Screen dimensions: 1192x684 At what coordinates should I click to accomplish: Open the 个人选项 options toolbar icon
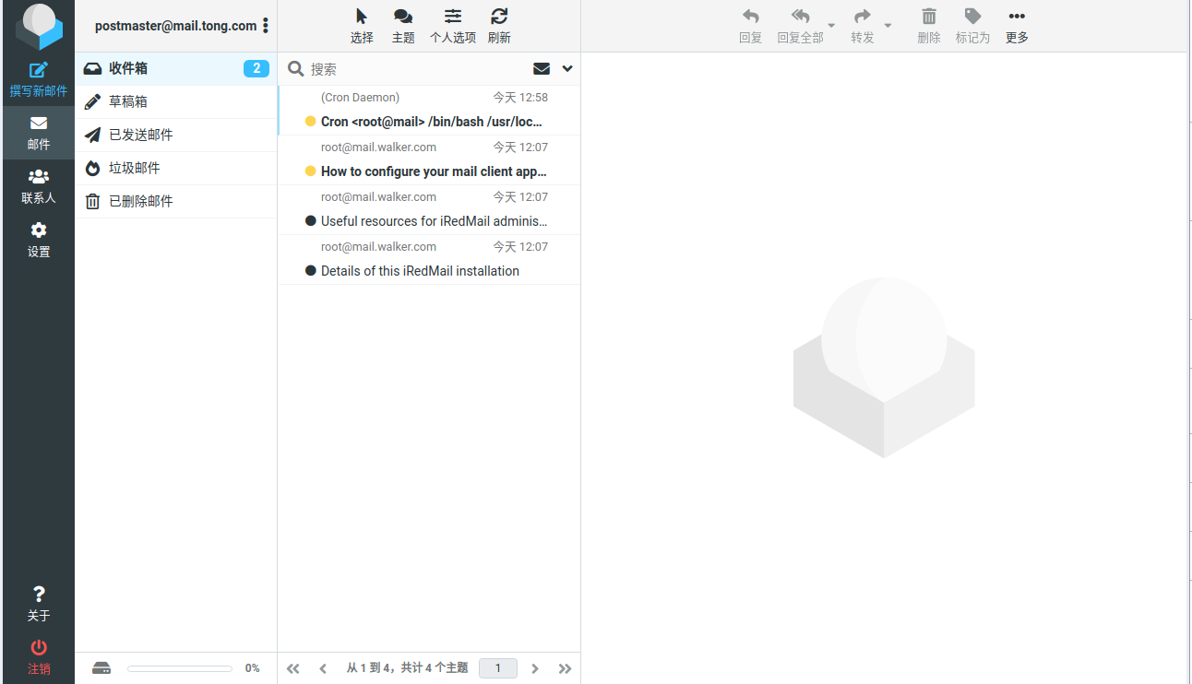[452, 25]
